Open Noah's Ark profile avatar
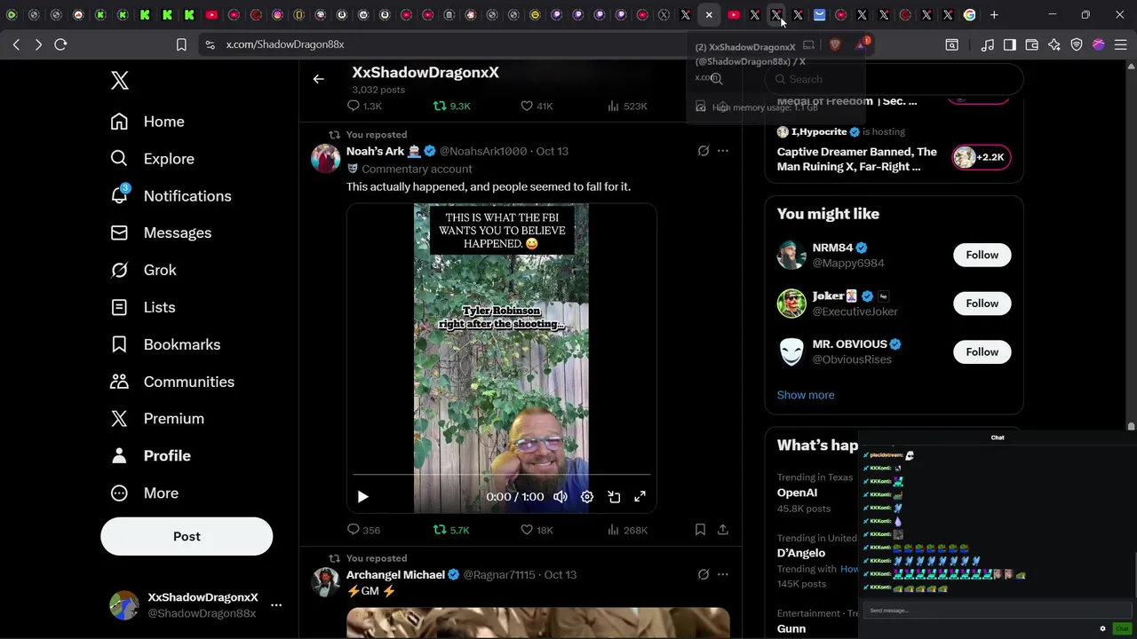The width and height of the screenshot is (1137, 639). click(x=325, y=158)
